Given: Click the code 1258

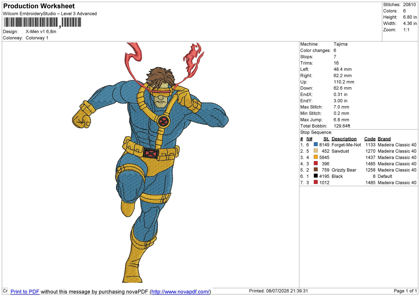Looking at the screenshot, I should click(x=371, y=170).
